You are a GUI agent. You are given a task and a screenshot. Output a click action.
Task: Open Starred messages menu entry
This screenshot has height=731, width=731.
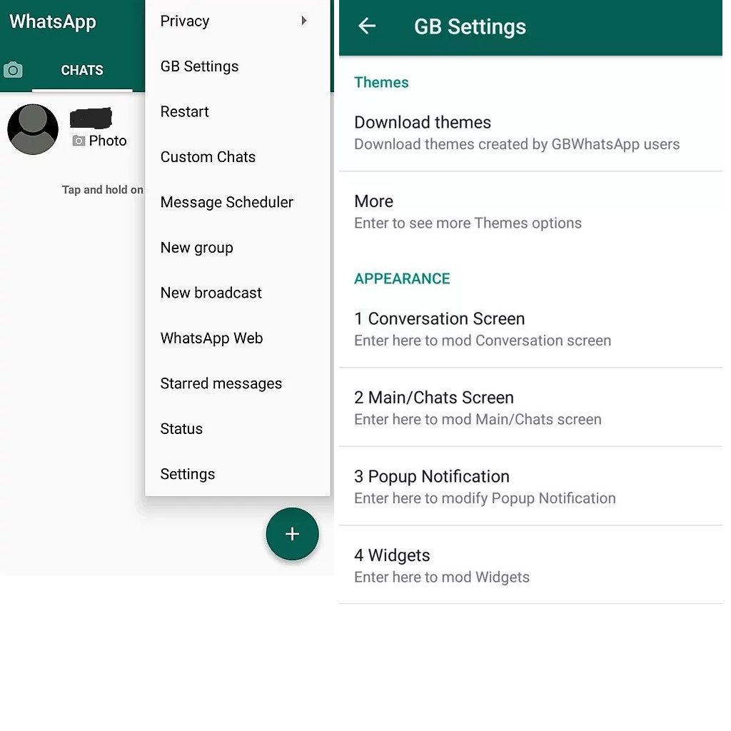click(x=238, y=383)
